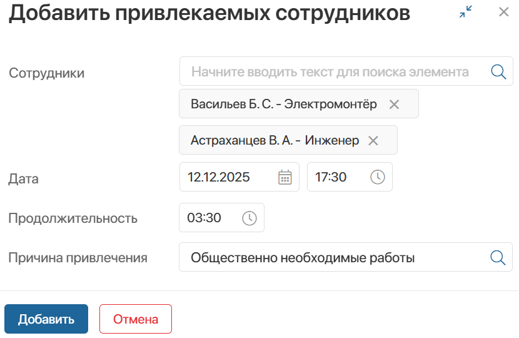
Task: Collapse the dialog with the shrink arrows icon
Action: (465, 12)
